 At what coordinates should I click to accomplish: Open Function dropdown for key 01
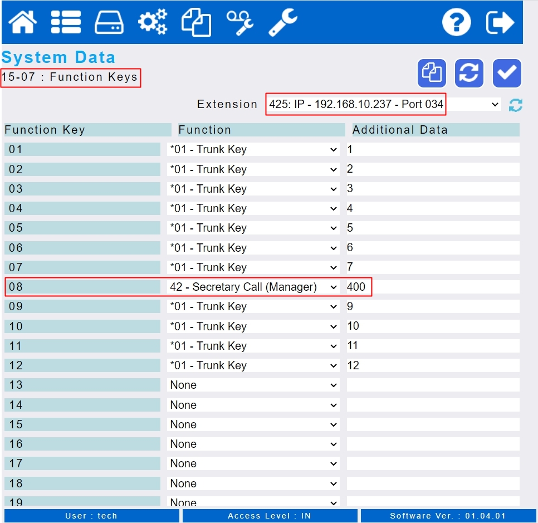(x=253, y=149)
